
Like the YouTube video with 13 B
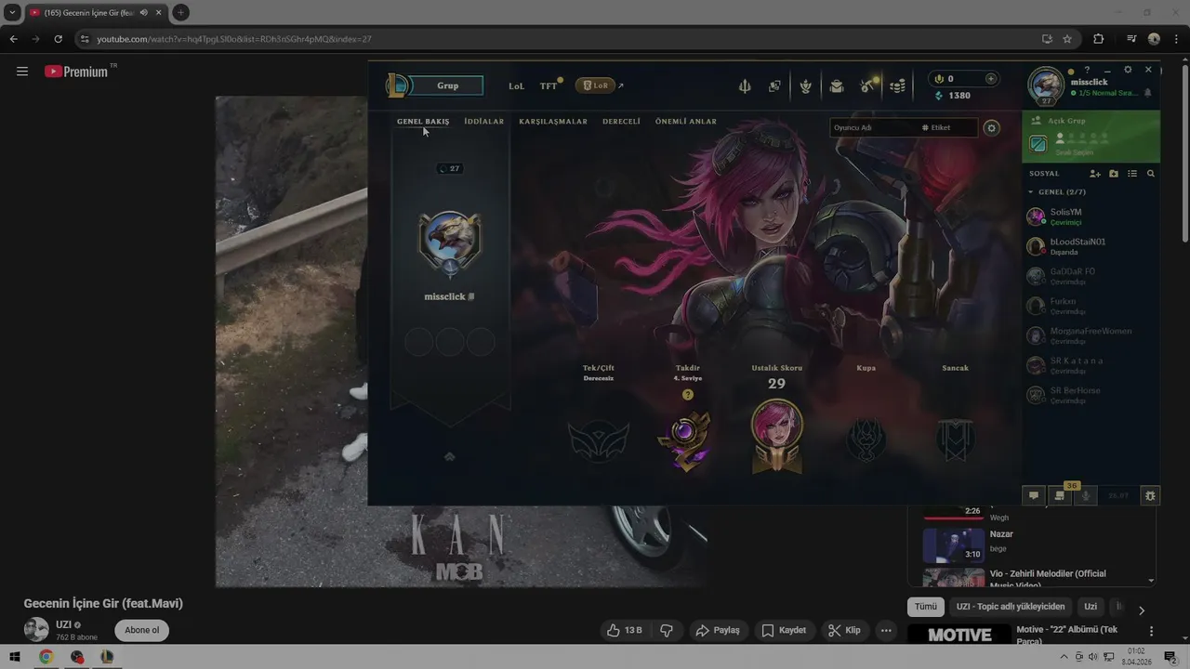624,630
